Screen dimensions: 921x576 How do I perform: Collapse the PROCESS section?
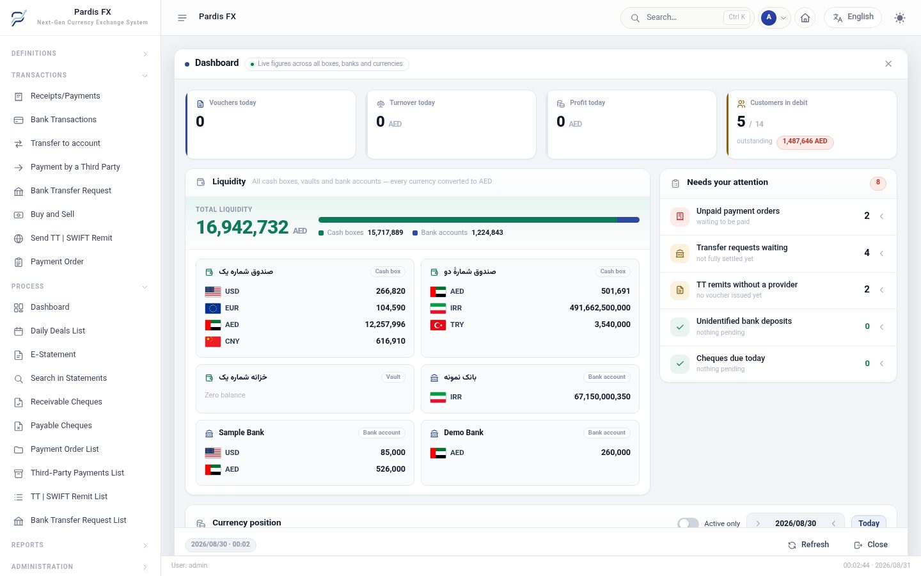pos(80,287)
